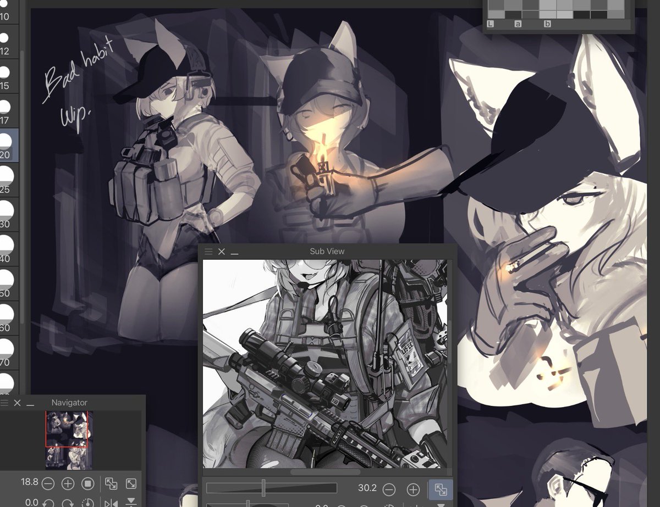This screenshot has height=507, width=660.
Task: Fit canvas to navigator view icon
Action: 111,484
